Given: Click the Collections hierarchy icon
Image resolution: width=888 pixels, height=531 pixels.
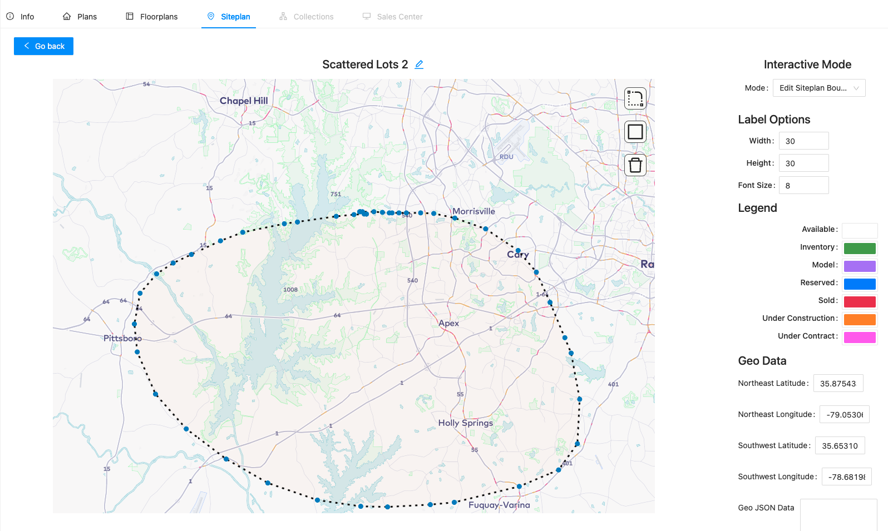Looking at the screenshot, I should (x=283, y=17).
